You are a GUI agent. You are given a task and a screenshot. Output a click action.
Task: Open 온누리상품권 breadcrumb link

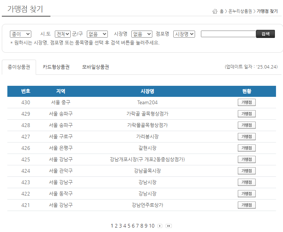pos(240,11)
